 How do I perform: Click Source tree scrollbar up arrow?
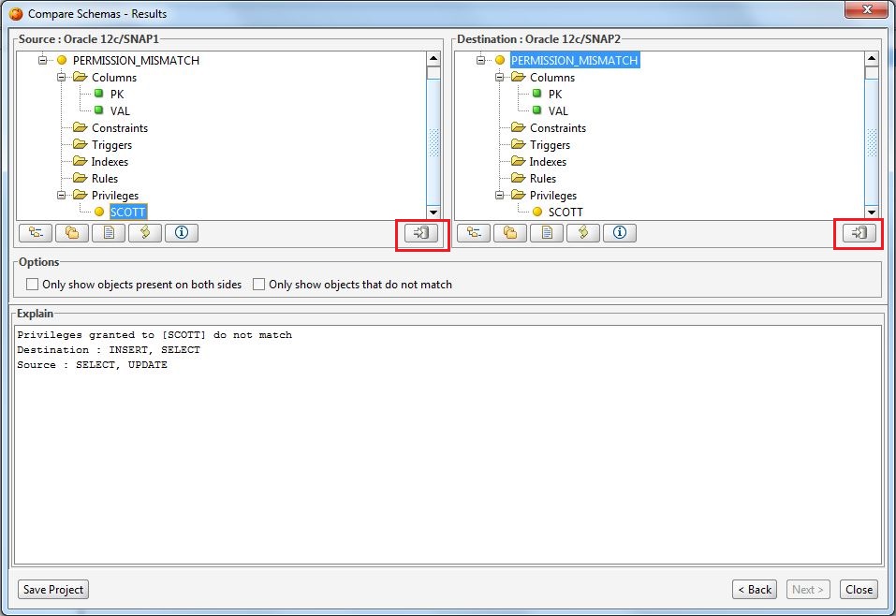[x=433, y=58]
